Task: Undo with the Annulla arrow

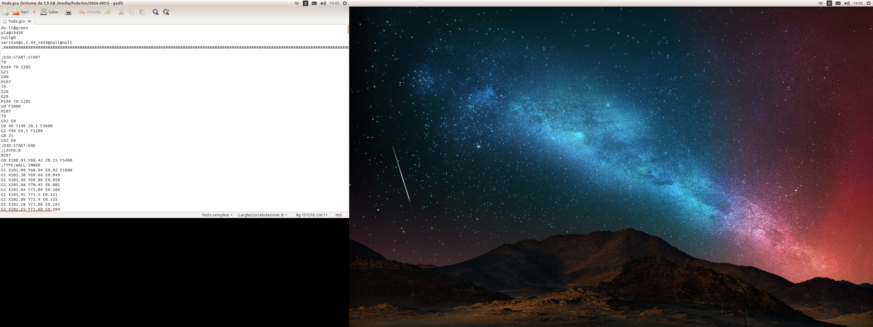Action: coord(90,12)
